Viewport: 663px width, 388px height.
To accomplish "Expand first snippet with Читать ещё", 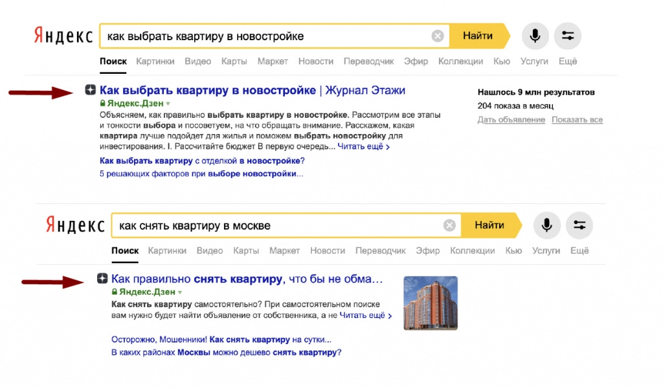I will click(364, 147).
